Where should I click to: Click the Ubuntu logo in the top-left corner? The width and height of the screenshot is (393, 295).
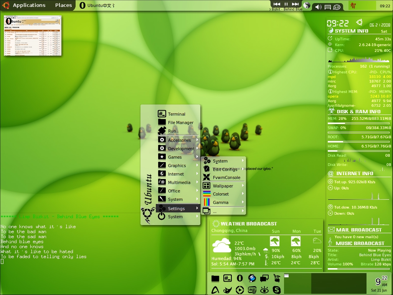tap(5, 5)
